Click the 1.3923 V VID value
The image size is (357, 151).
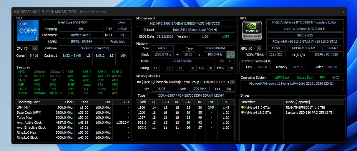[x=122, y=123]
